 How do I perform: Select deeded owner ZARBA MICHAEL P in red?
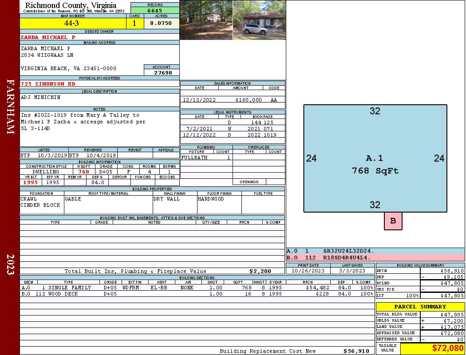[48, 37]
